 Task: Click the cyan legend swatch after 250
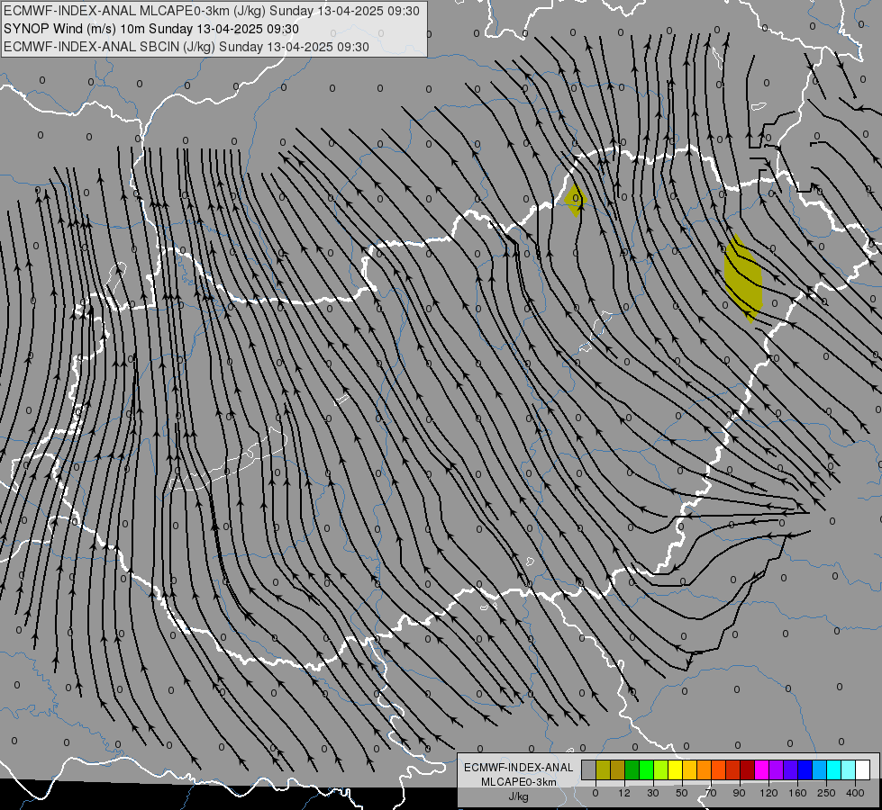pyautogui.click(x=834, y=770)
